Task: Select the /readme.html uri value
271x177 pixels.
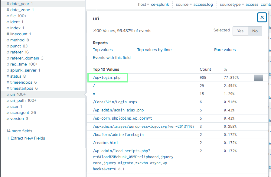Action: click(x=106, y=143)
